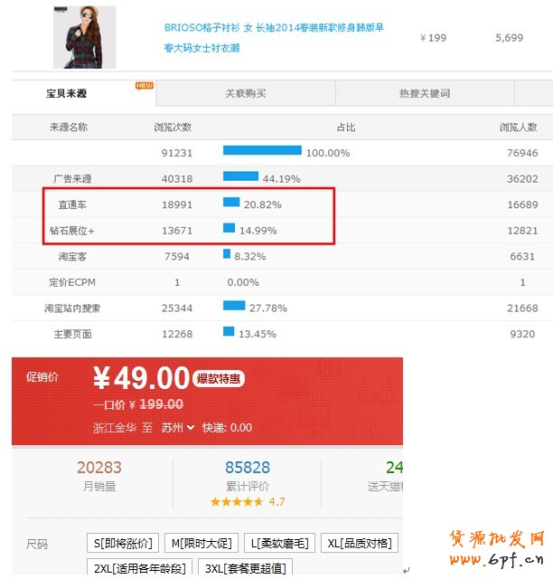553x579 pixels.
Task: Click the 钻石展位+ source row label
Action: [72, 231]
